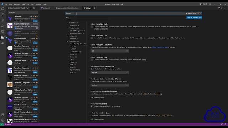228x128 pixels.
Task: Open the Help menu
Action: pyautogui.click(x=45, y=4)
